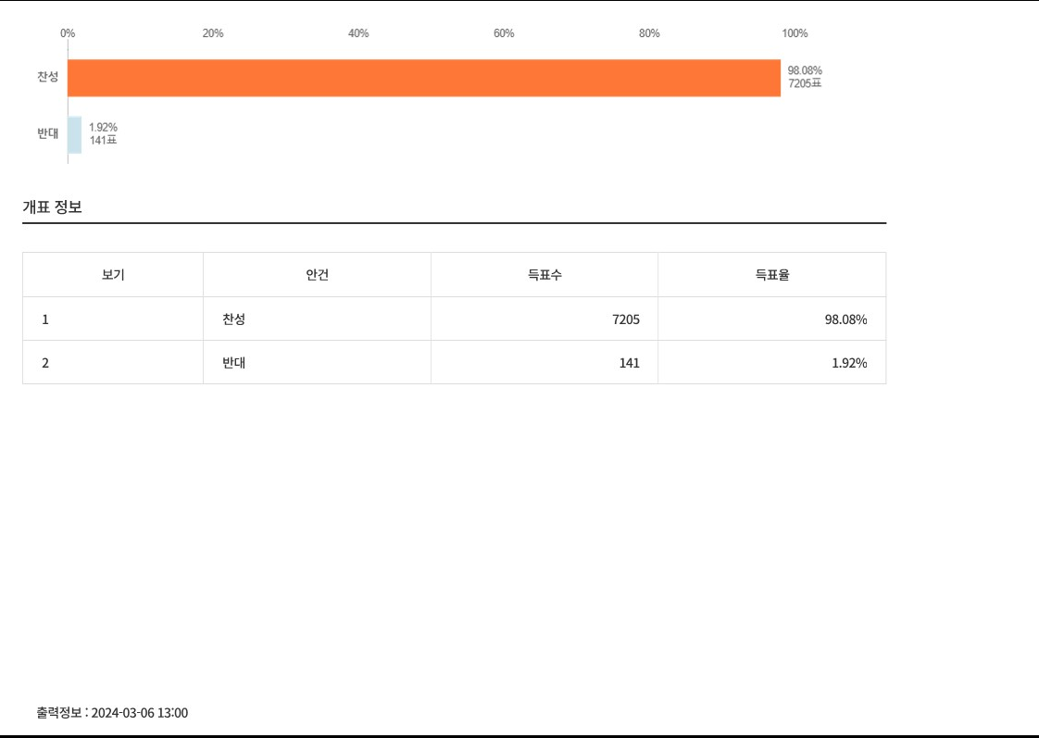Screen dimensions: 1039x738
Task: Click the 득표율 column header
Action: 771,275
